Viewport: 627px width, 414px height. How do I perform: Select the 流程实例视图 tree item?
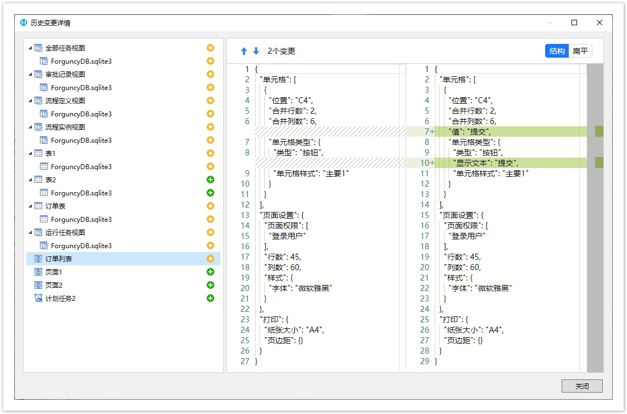point(65,127)
